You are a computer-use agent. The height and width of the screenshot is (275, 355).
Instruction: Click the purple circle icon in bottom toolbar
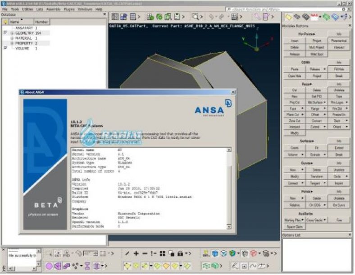(49, 266)
